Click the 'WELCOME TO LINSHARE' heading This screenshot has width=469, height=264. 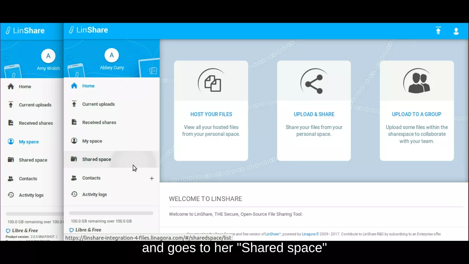(206, 199)
